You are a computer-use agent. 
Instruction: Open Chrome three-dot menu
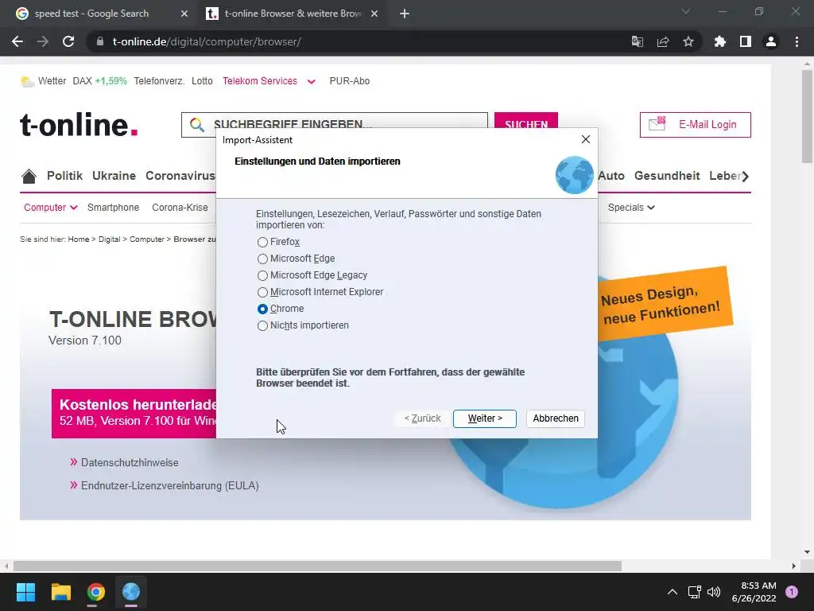pyautogui.click(x=797, y=41)
